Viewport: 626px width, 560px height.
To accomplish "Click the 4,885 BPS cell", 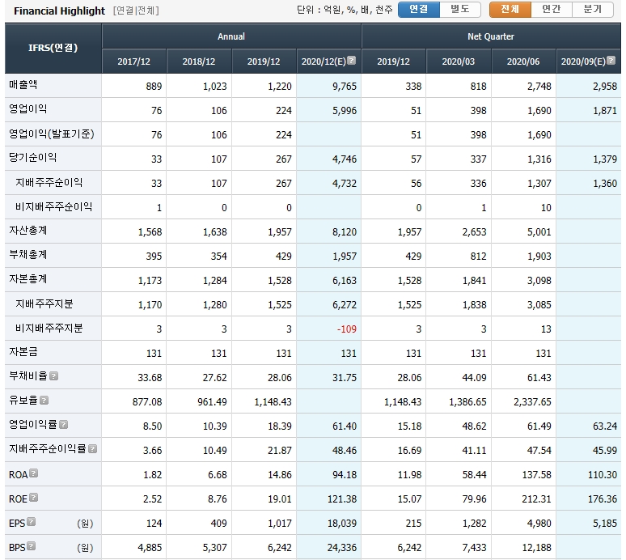I will pyautogui.click(x=134, y=547).
